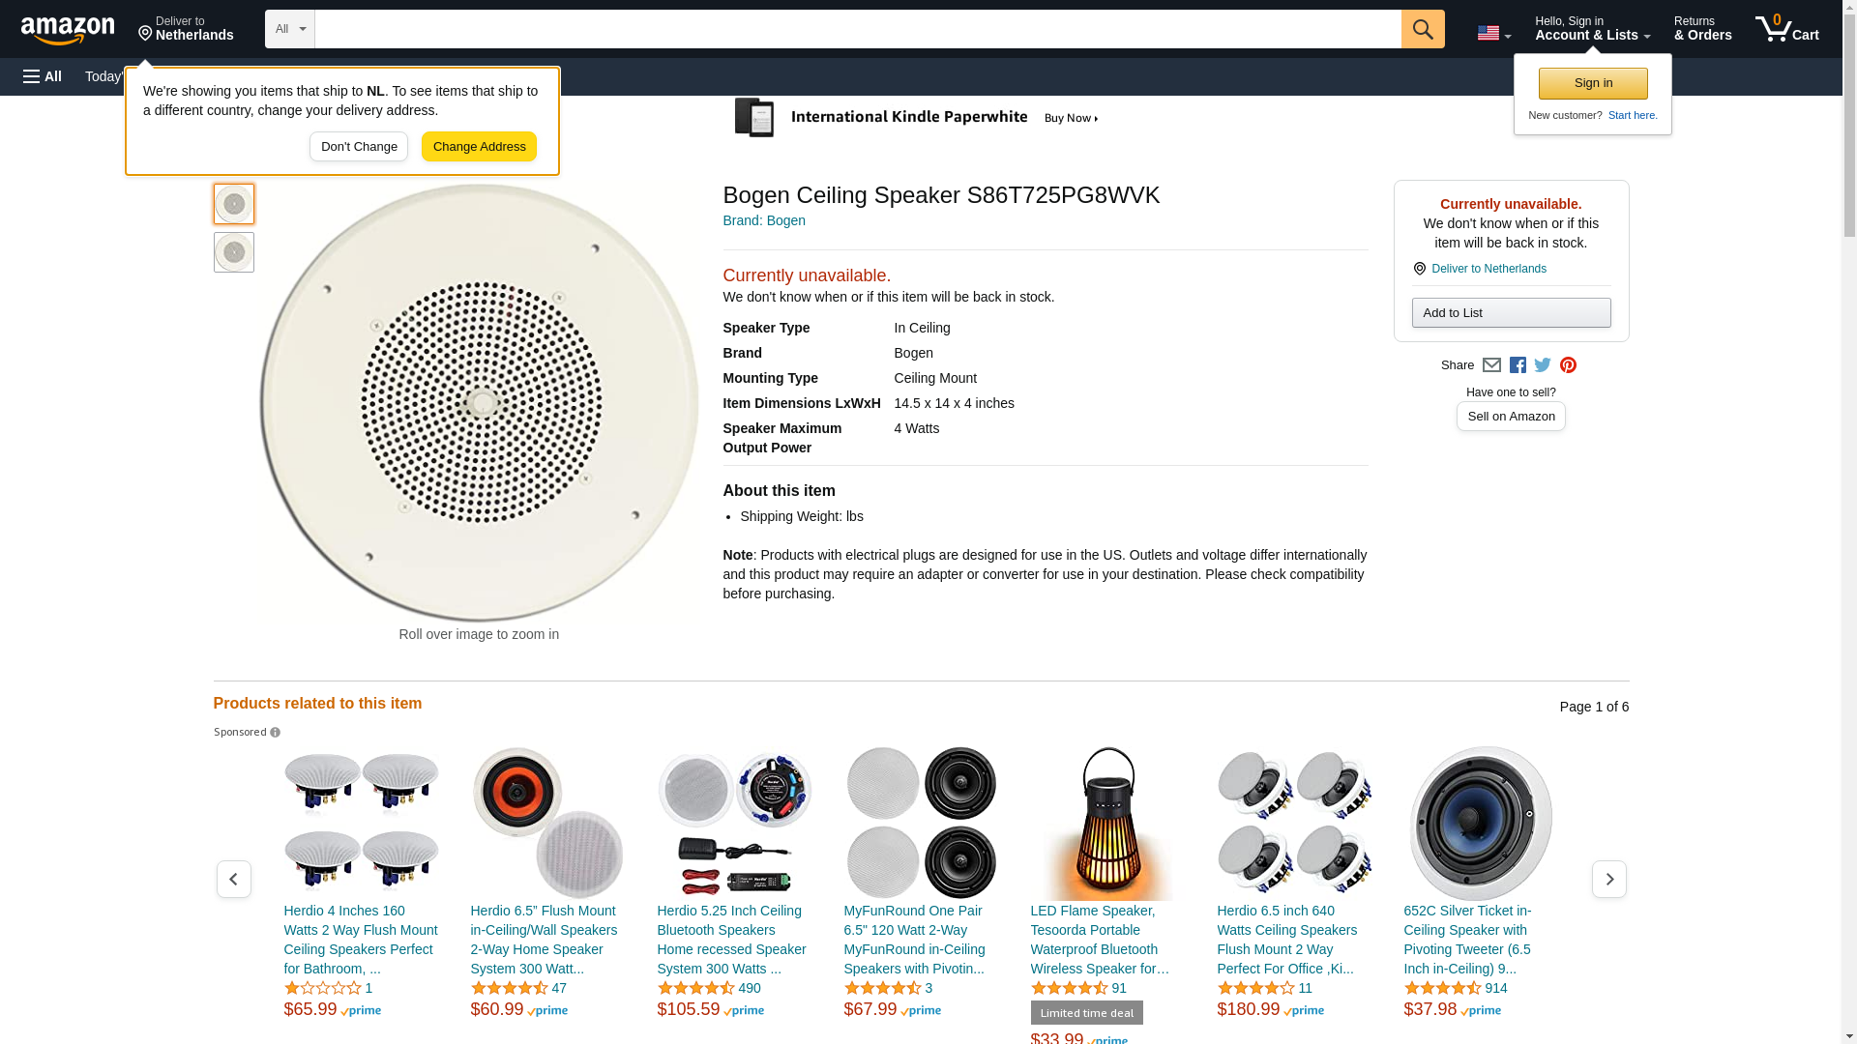This screenshot has height=1044, width=1857.
Task: Open Returns & Orders
Action: pyautogui.click(x=1702, y=29)
